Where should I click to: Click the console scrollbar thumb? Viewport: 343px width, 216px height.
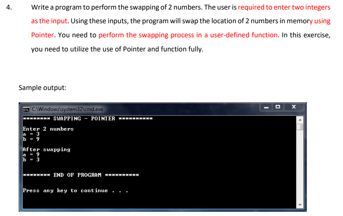[300, 127]
